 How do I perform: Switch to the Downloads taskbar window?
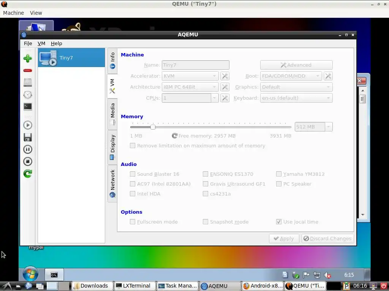[92, 286]
